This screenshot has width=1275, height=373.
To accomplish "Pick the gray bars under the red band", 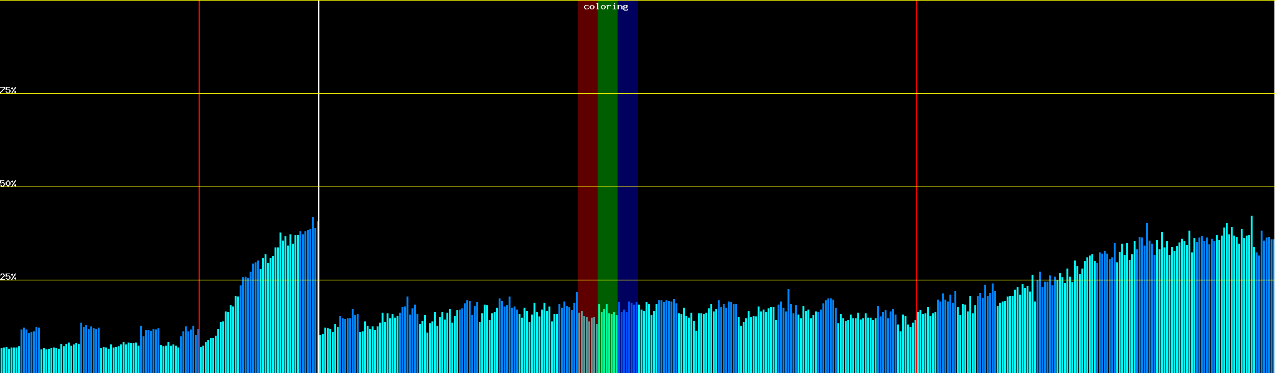I will (587, 348).
